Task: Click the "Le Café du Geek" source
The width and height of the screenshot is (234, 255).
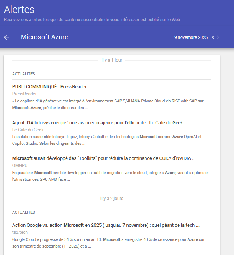Action: pyautogui.click(x=27, y=130)
